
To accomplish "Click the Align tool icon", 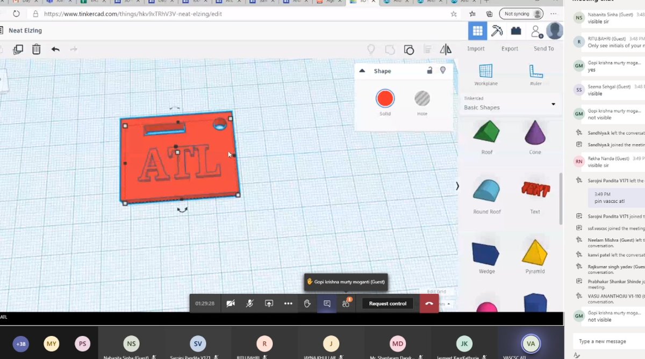I will (x=428, y=49).
